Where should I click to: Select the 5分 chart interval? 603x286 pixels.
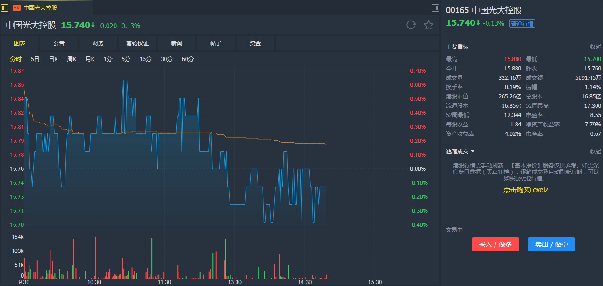tap(126, 59)
